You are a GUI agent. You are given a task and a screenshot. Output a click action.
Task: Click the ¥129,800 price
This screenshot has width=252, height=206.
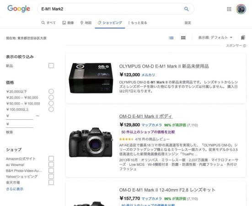pyautogui.click(x=130, y=125)
